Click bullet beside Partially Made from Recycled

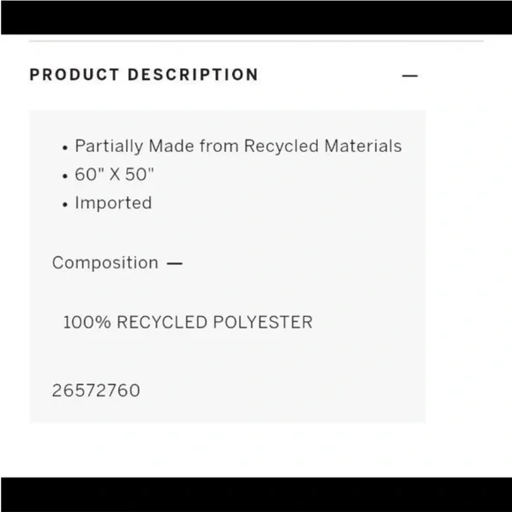pos(65,147)
